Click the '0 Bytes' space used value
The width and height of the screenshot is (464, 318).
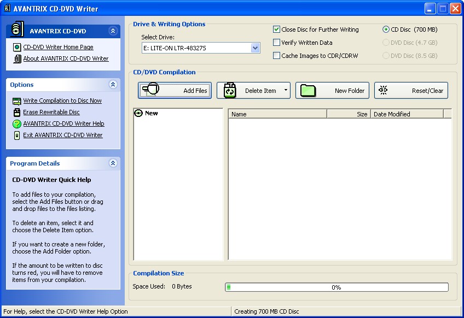[x=182, y=286]
